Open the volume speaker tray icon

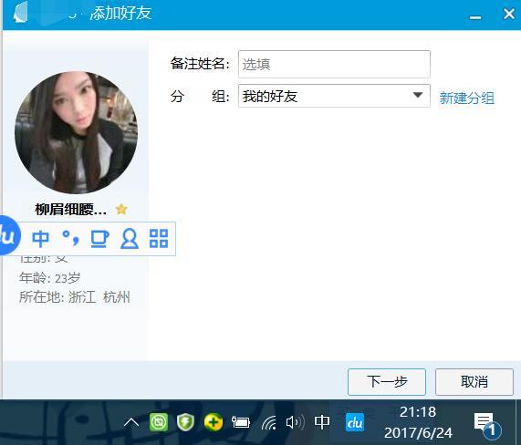click(295, 422)
